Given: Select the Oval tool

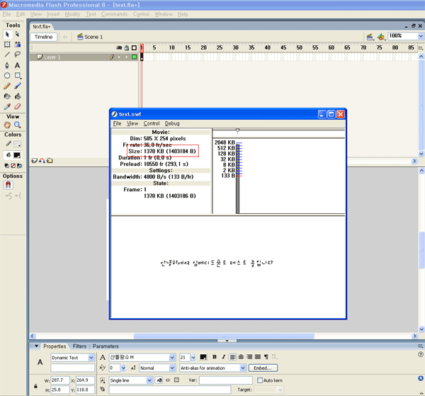Looking at the screenshot, I should [7, 76].
